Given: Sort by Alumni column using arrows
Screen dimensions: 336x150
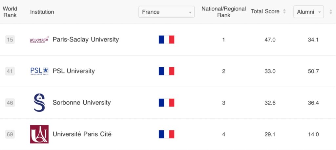Looking at the screenshot, I should point(331,12).
